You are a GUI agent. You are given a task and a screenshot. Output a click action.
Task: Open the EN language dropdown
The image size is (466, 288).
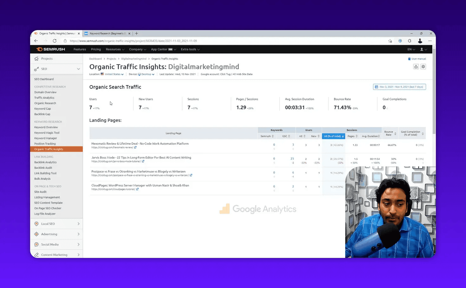[x=411, y=49]
